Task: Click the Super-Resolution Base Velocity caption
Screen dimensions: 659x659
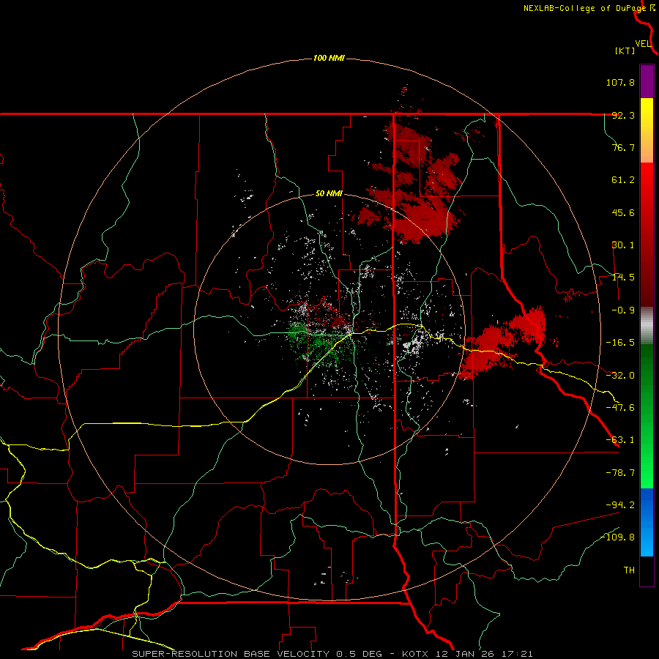Action: [332, 654]
